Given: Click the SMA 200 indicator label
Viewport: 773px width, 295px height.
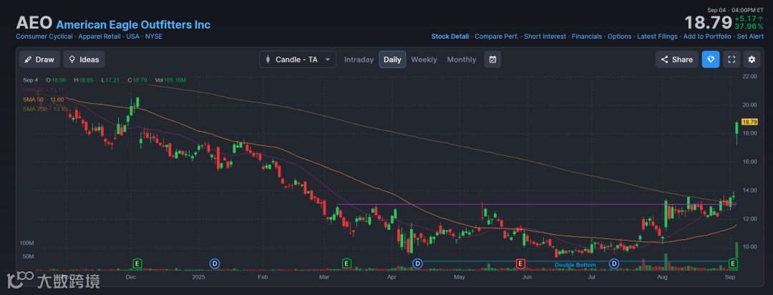Looking at the screenshot, I should click(45, 109).
